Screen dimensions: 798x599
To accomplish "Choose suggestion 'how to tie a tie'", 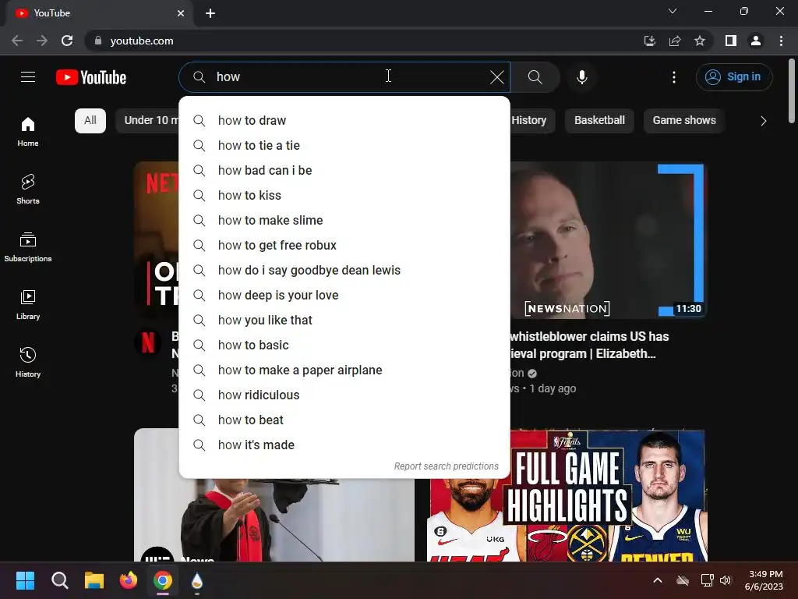I will 344,146.
